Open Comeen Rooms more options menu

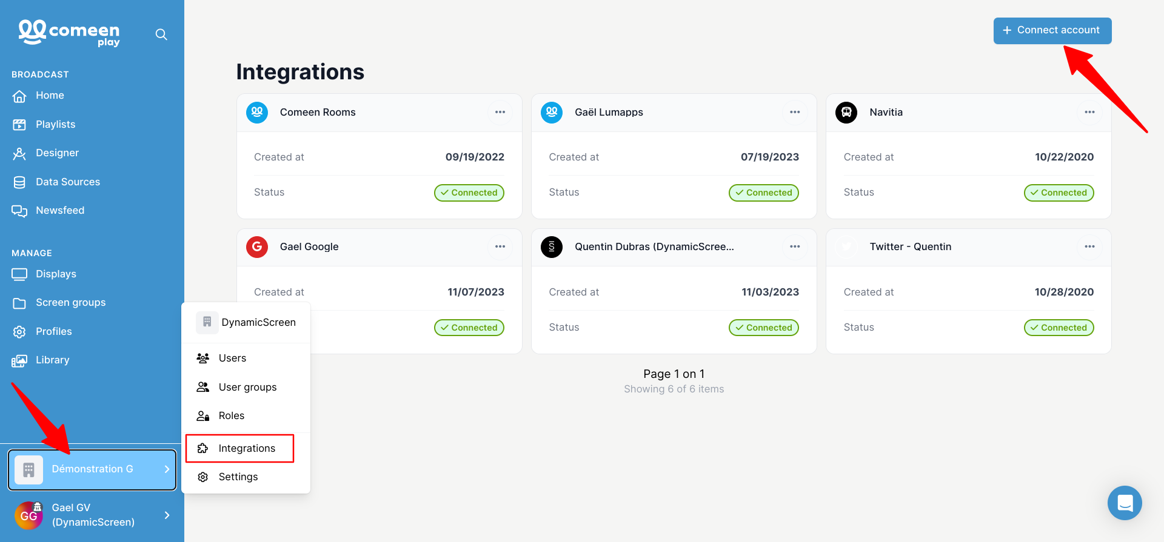point(500,112)
